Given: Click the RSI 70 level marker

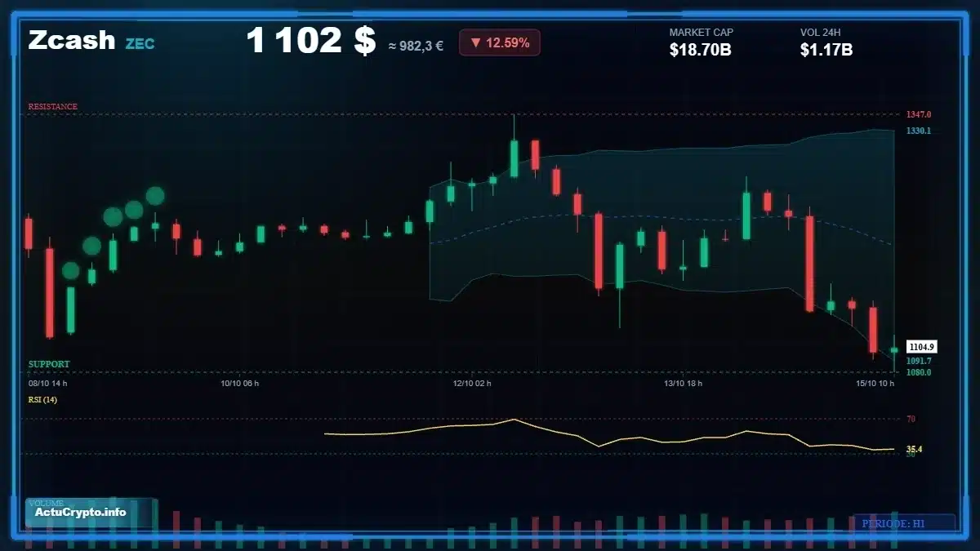Looking at the screenshot, I should [911, 419].
